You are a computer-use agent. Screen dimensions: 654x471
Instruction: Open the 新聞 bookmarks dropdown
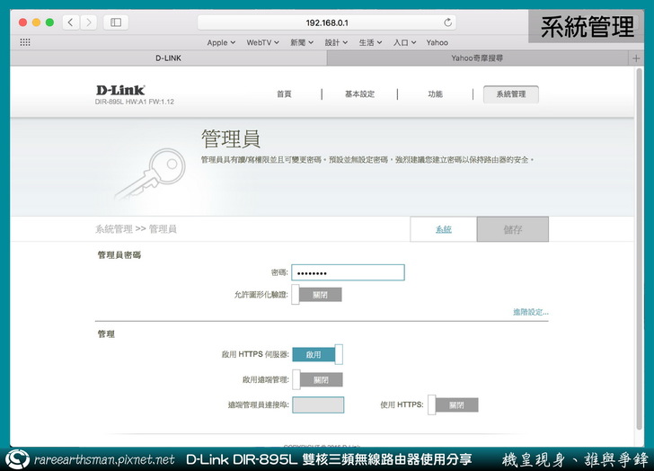[x=302, y=42]
